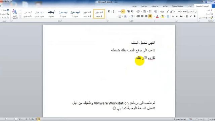This screenshot has width=215, height=121.
Task: Open text effects tool
Action: 168,16
